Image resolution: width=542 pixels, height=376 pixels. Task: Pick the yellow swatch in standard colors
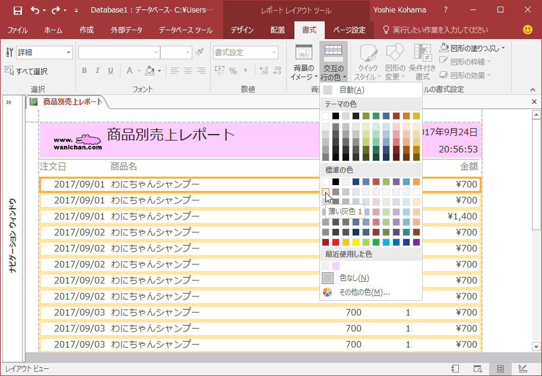click(x=356, y=242)
